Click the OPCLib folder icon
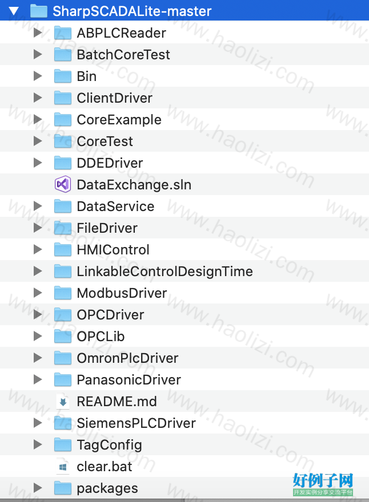369x502 pixels. coord(63,336)
